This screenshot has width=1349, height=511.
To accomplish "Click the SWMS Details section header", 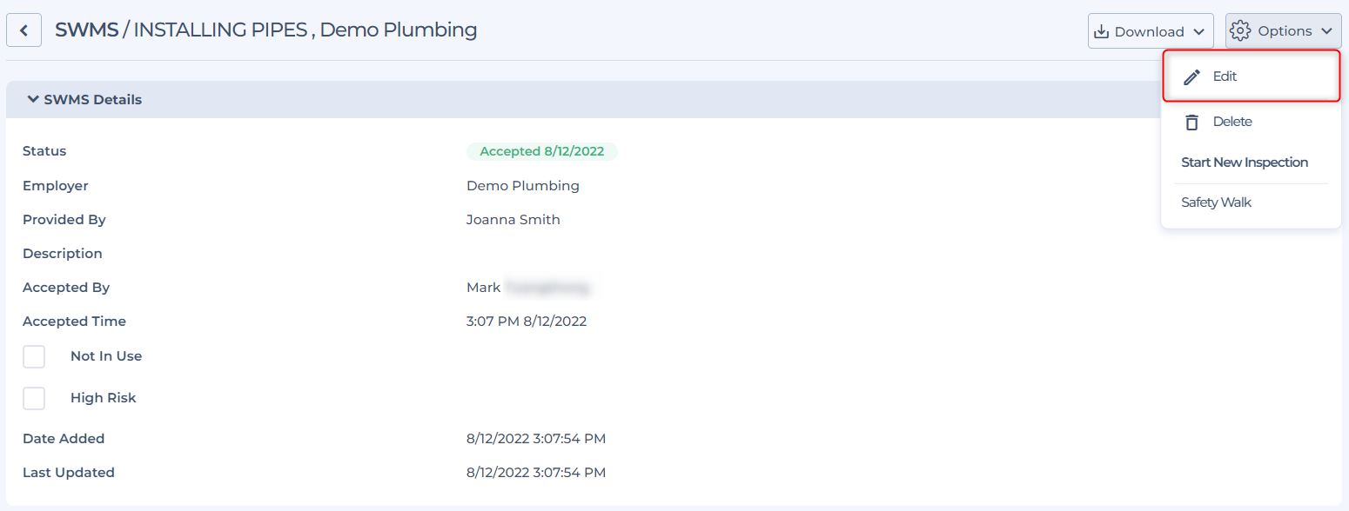I will click(93, 99).
